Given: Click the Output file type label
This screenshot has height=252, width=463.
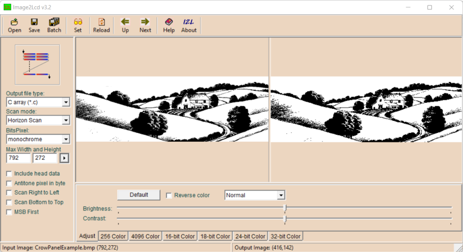Looking at the screenshot, I should pos(25,93).
